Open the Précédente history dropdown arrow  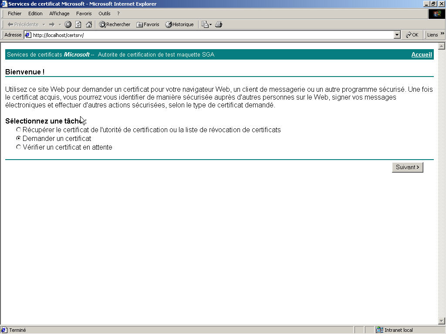[44, 24]
